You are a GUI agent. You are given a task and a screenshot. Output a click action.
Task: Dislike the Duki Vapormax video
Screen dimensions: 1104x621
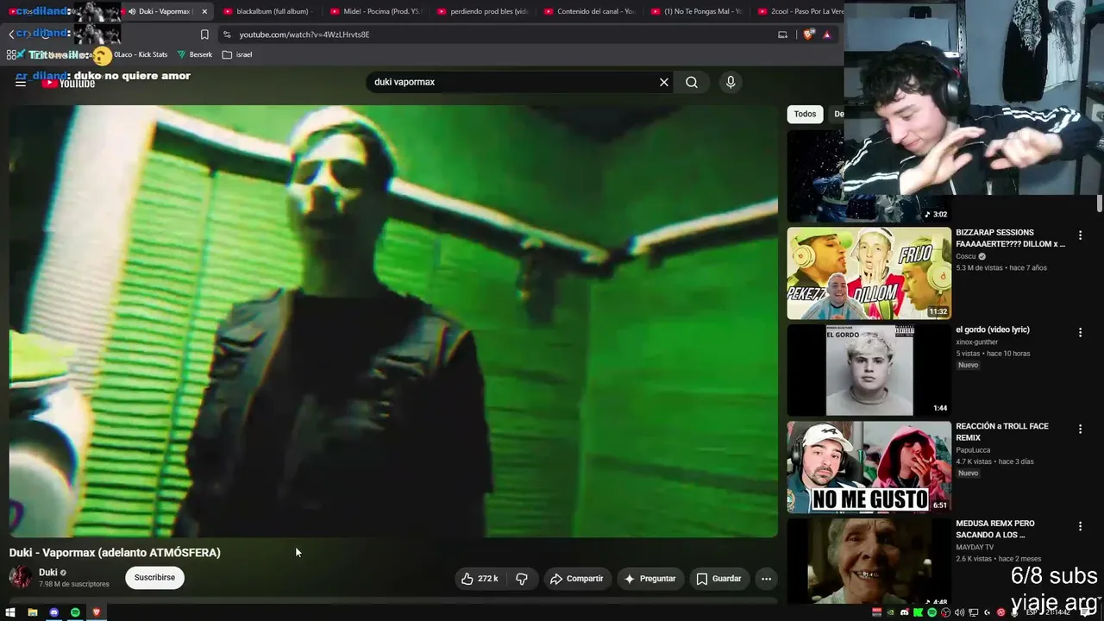(522, 579)
